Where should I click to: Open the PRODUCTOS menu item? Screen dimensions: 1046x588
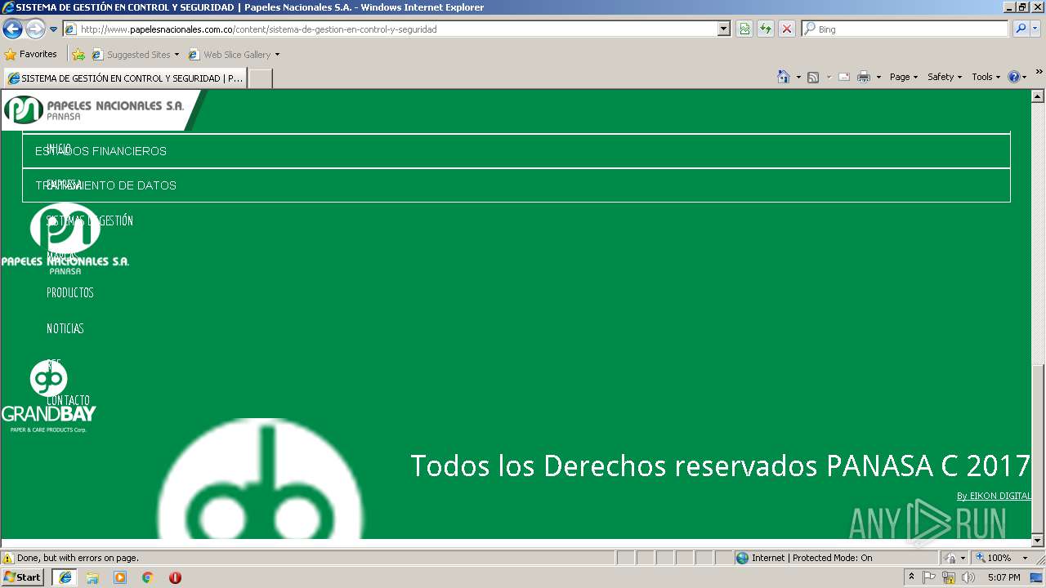pos(70,292)
